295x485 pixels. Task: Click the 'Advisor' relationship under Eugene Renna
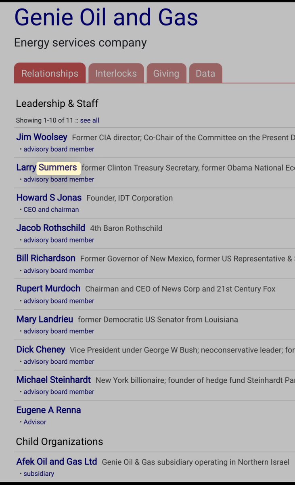tap(35, 422)
